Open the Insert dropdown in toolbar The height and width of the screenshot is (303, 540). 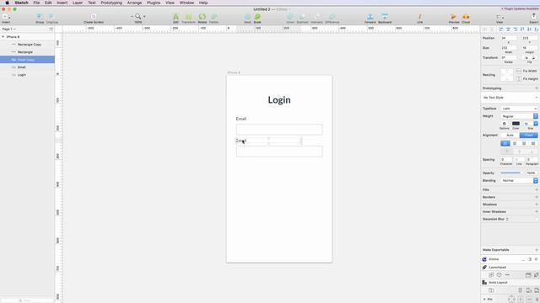pyautogui.click(x=6, y=17)
